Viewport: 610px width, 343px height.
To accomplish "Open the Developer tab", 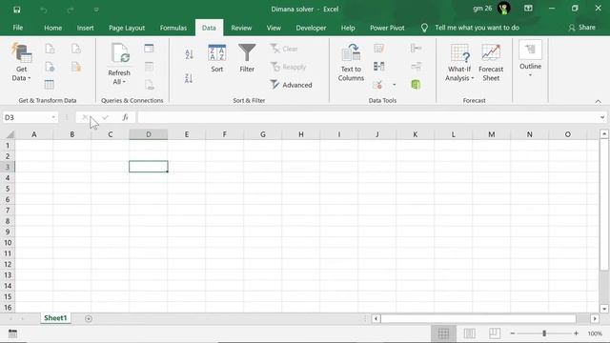I will tap(311, 28).
